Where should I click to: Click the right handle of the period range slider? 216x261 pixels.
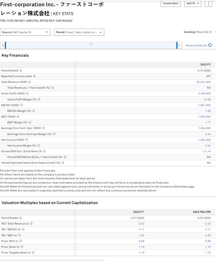click(177, 46)
